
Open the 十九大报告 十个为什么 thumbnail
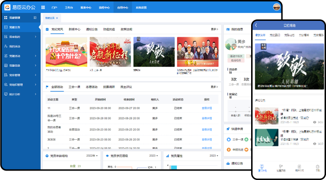tap(66, 52)
